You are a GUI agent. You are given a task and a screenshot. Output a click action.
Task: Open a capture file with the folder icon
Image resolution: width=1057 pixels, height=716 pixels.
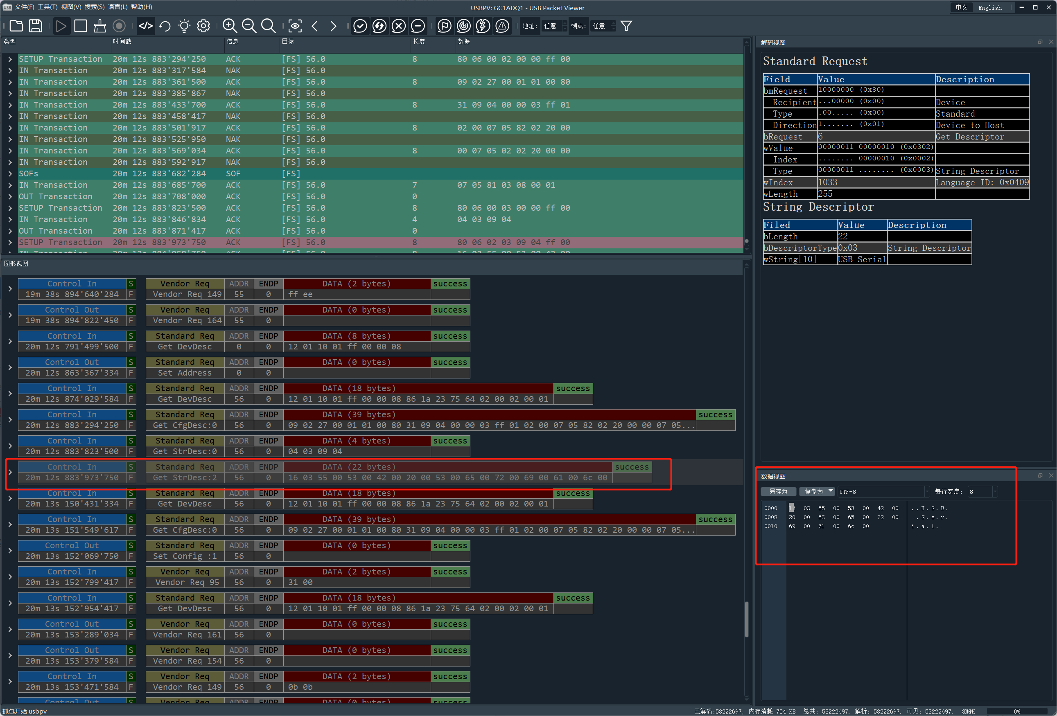(x=16, y=26)
